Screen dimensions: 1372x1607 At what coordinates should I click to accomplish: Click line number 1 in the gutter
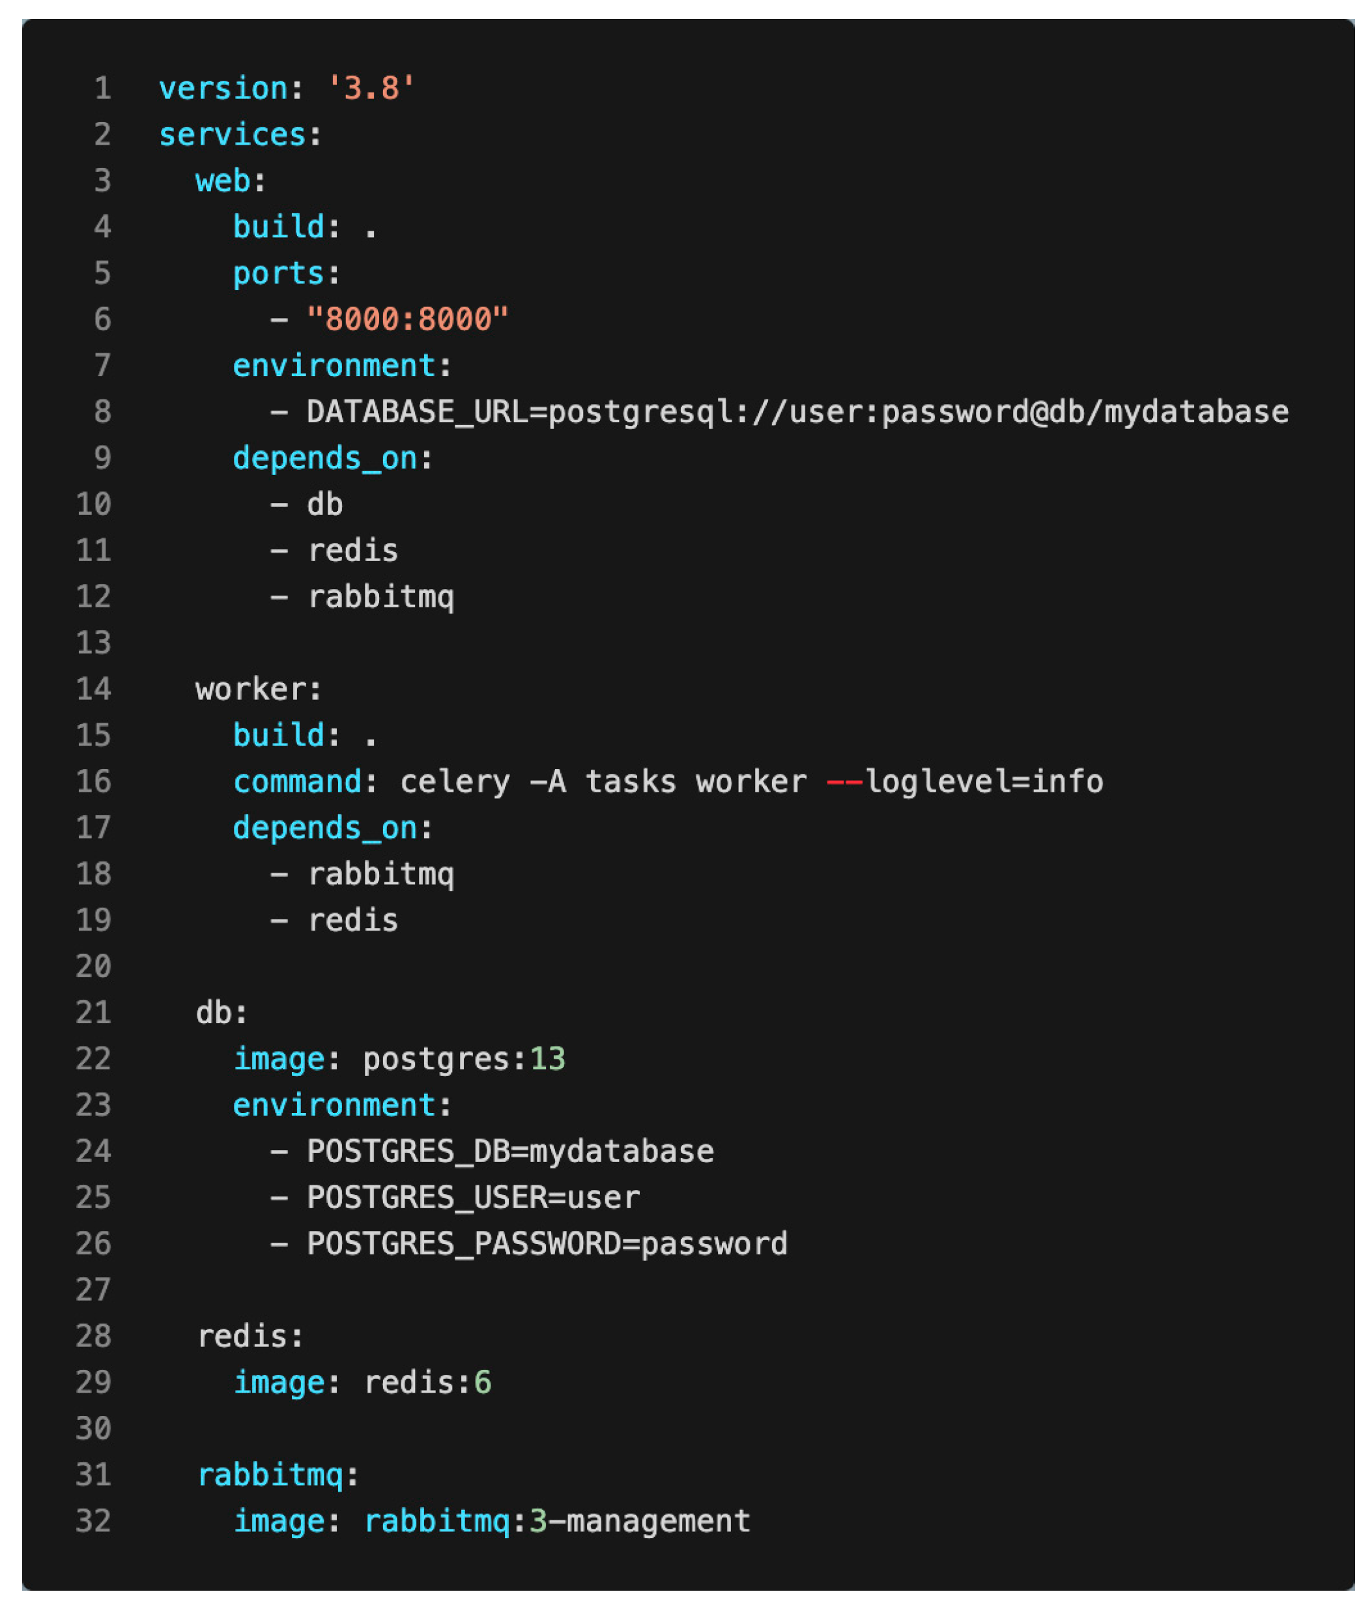click(x=102, y=89)
